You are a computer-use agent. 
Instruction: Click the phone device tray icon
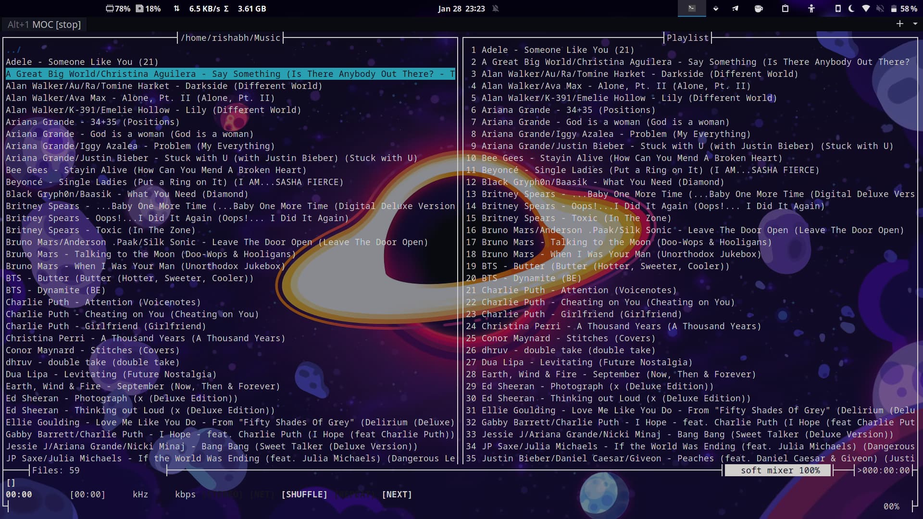pos(838,9)
